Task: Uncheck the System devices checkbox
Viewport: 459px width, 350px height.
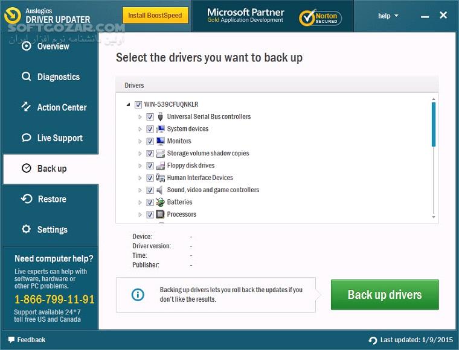Action: click(x=150, y=129)
